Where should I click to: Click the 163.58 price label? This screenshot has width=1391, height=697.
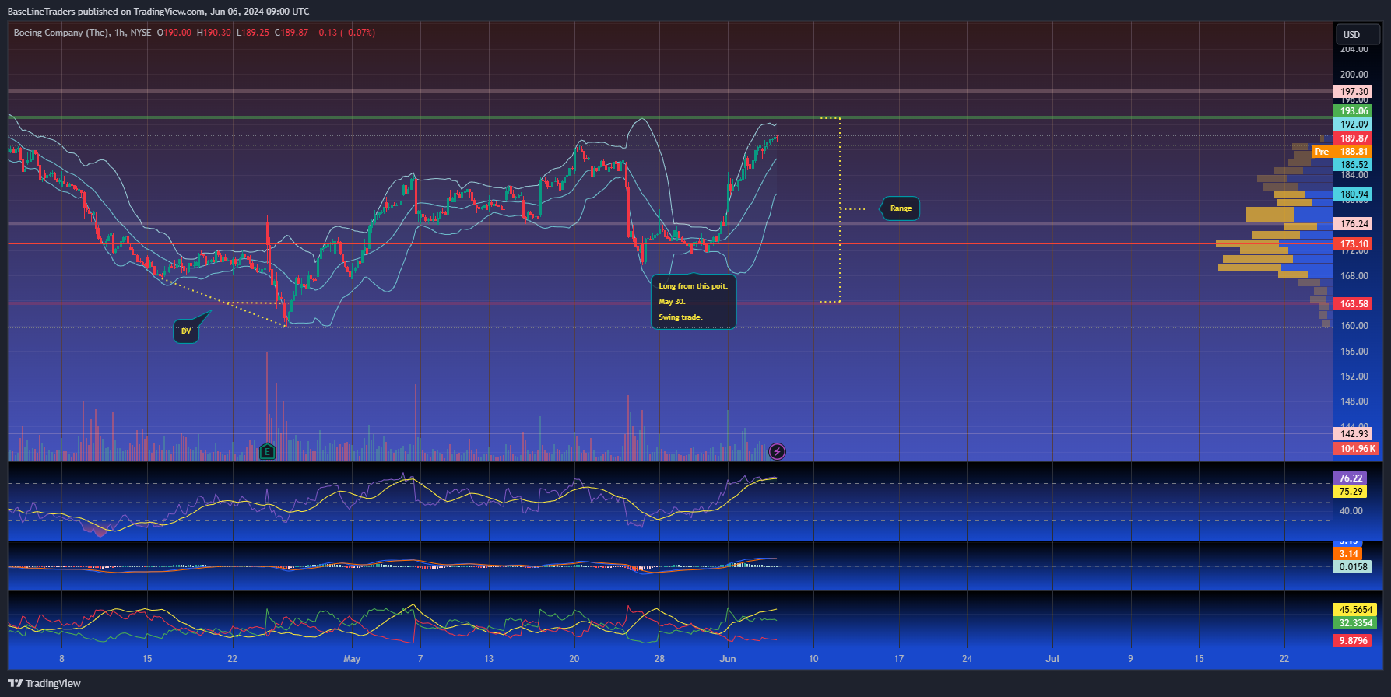click(x=1354, y=304)
